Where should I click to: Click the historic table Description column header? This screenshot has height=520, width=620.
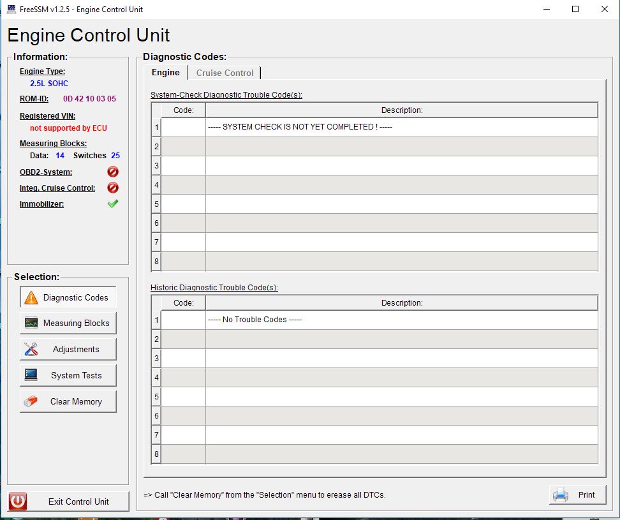pyautogui.click(x=401, y=303)
